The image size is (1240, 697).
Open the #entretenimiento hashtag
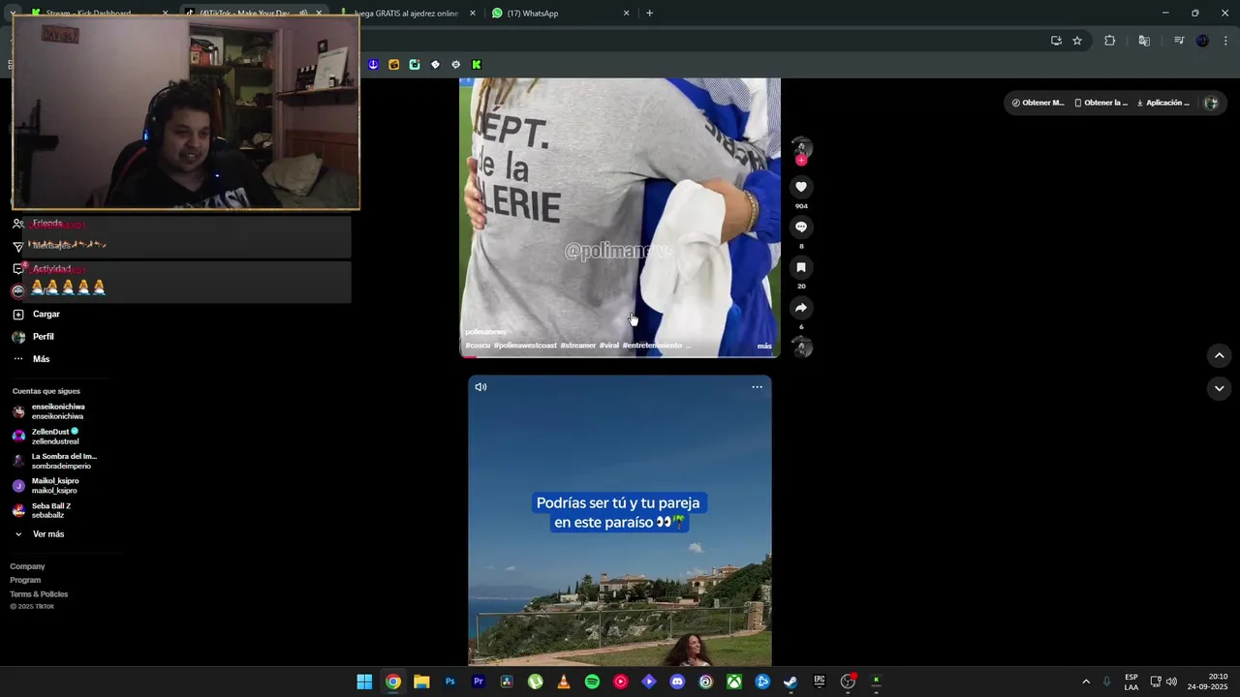pos(652,346)
